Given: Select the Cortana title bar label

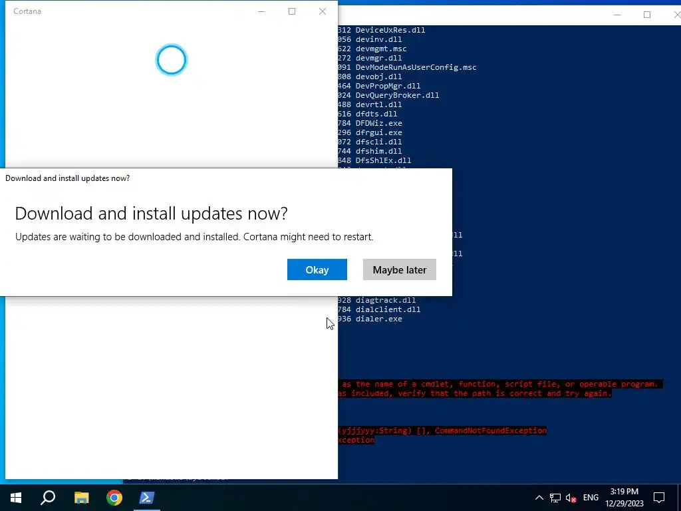Looking at the screenshot, I should (x=27, y=11).
